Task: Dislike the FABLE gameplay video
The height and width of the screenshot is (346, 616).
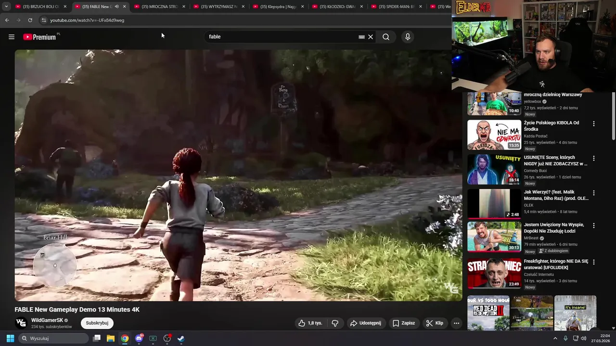Action: [x=335, y=323]
